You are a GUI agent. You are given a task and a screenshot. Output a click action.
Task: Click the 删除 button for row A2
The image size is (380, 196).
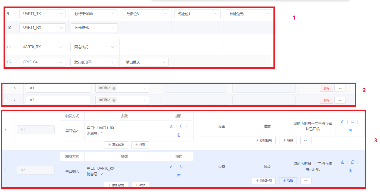(x=326, y=100)
